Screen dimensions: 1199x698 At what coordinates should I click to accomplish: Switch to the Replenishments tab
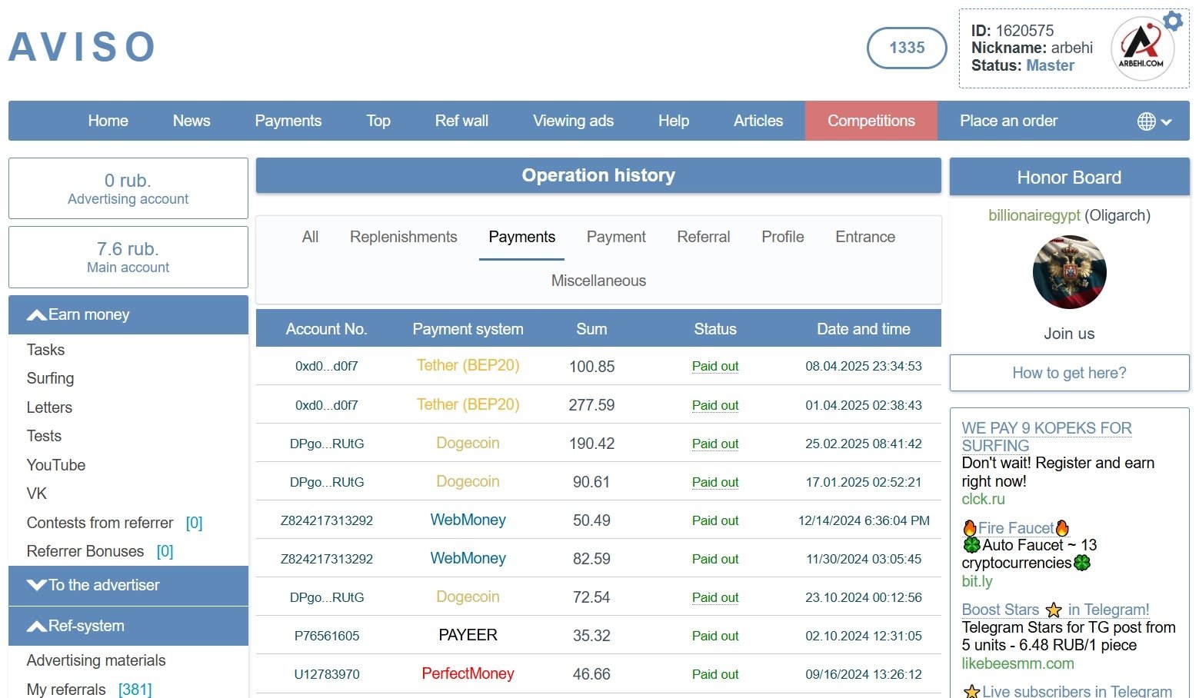click(403, 238)
